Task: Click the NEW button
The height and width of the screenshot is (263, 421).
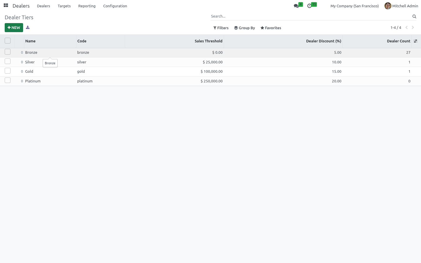Action: (14, 27)
